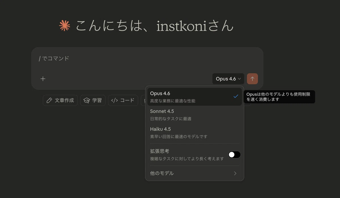Image resolution: width=340 pixels, height=198 pixels.
Task: Collapse the Opus 4.6 model selector in the prompt box
Action: click(x=228, y=79)
